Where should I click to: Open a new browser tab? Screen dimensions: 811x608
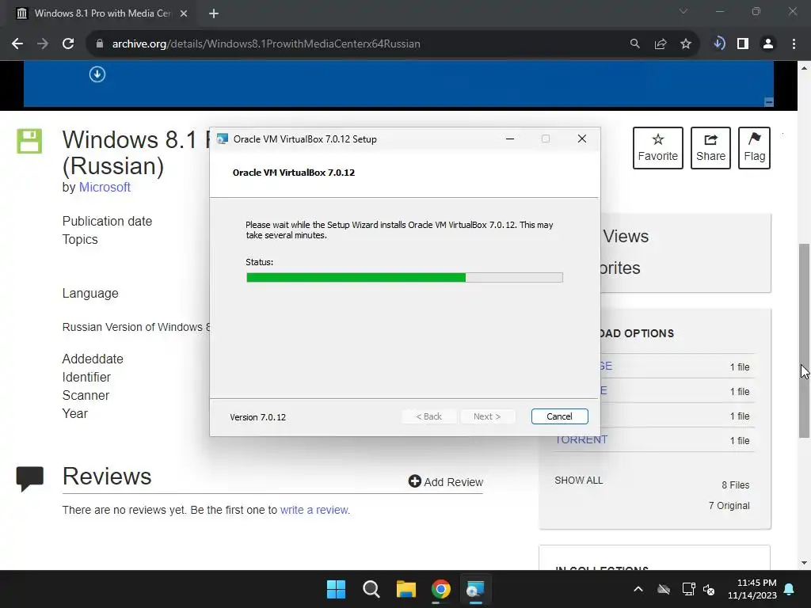pos(214,13)
